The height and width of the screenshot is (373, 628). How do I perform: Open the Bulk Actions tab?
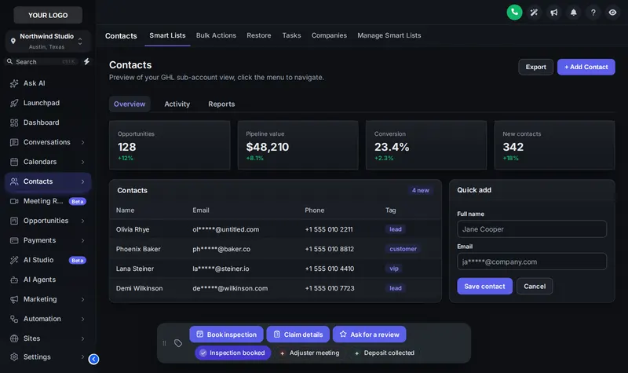coord(216,35)
